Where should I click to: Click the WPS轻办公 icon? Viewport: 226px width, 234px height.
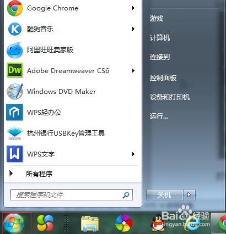14,112
